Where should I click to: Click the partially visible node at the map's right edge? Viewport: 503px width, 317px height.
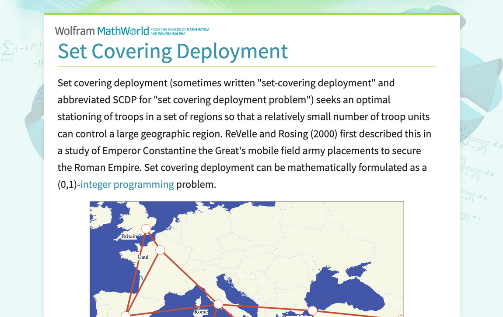click(x=400, y=315)
